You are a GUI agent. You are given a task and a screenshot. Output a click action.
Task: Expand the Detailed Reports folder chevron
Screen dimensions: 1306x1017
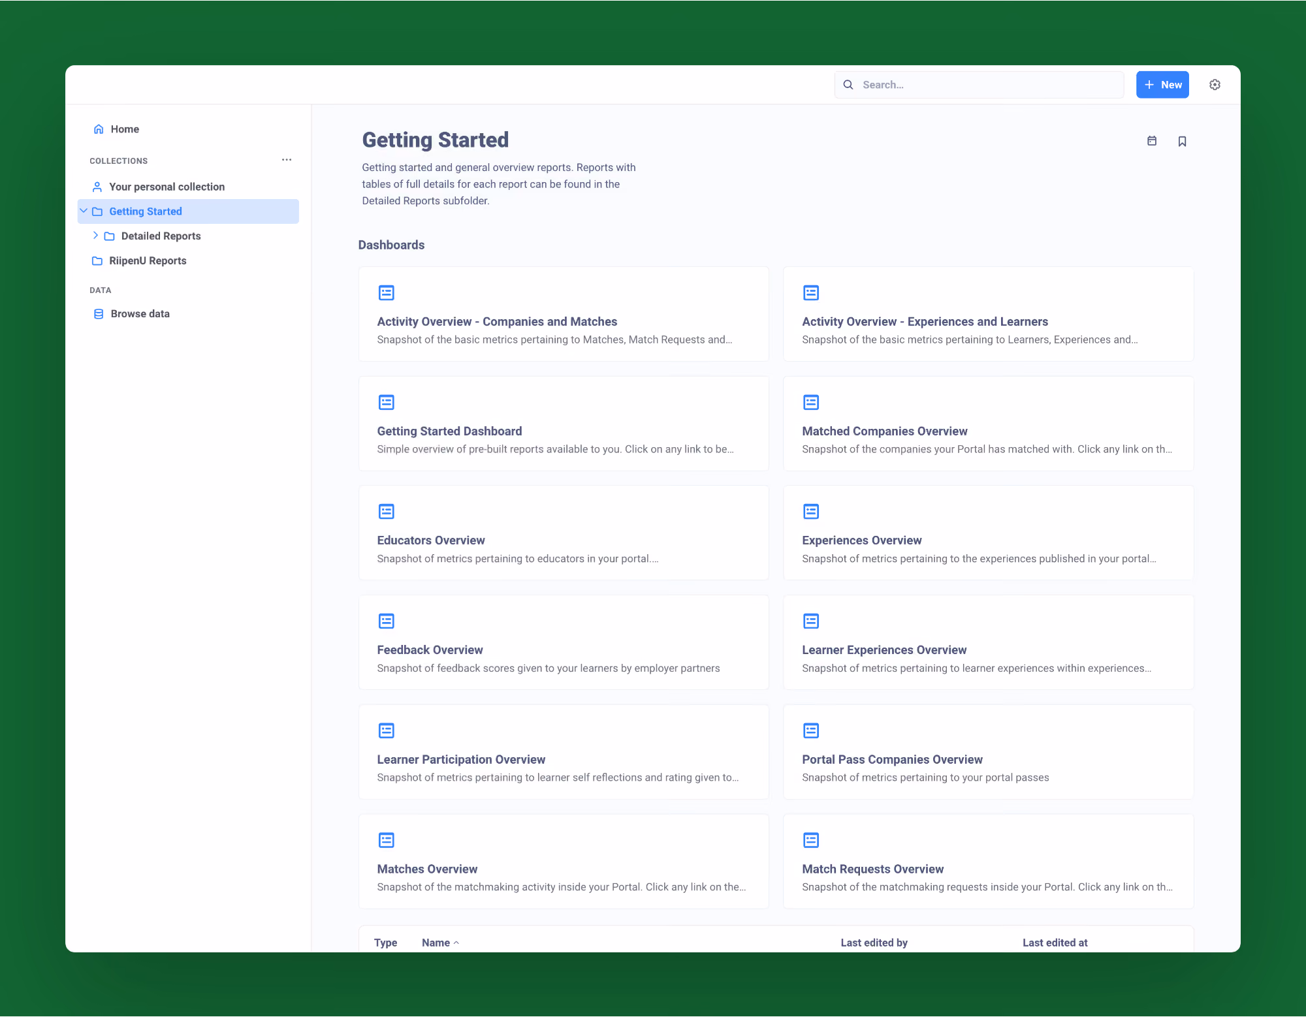95,236
